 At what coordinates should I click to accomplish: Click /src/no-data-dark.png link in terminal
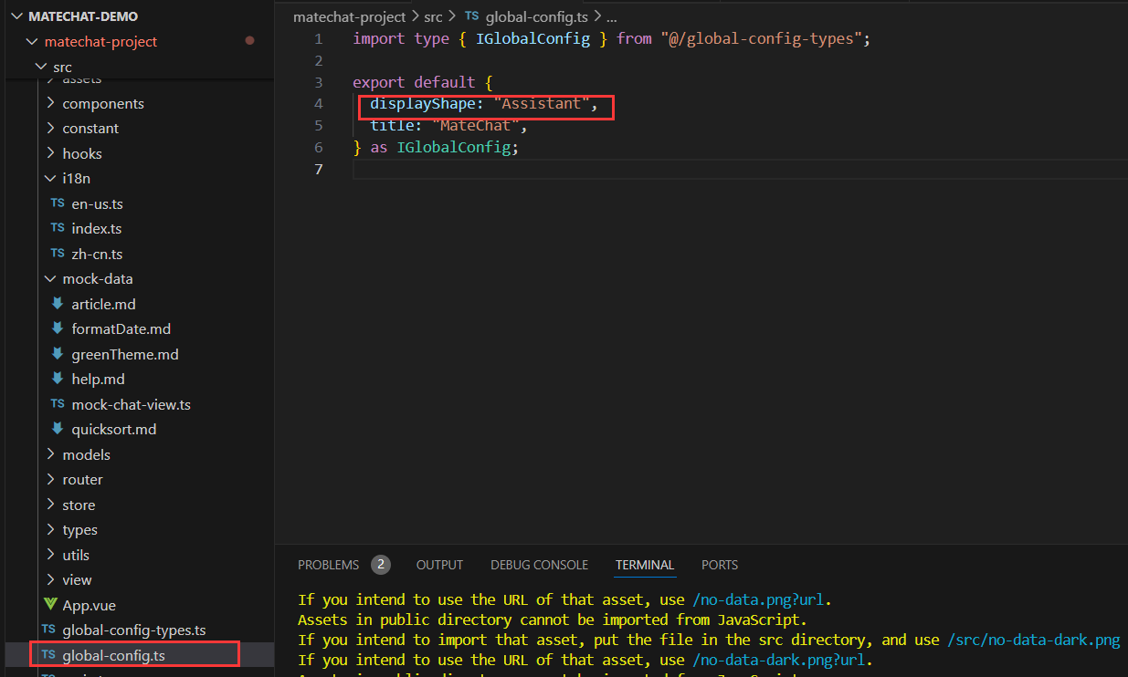pos(1033,640)
